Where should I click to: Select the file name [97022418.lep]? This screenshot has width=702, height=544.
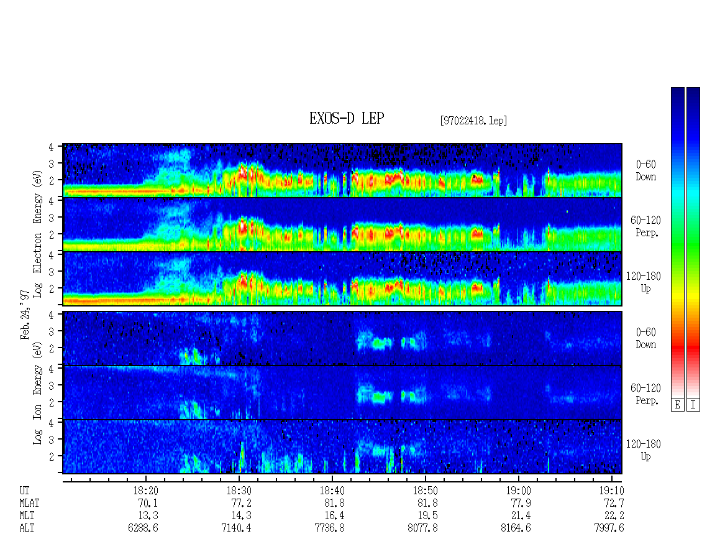[x=473, y=121]
